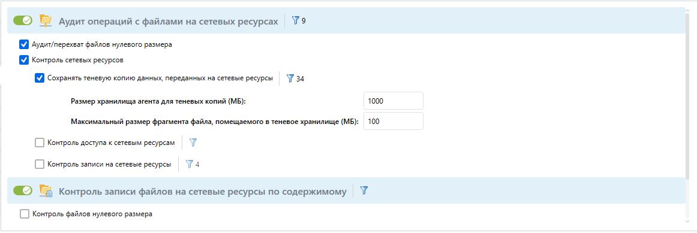This screenshot has height=233, width=697.
Task: Open filter with 9 rules in audit header
Action: coord(298,20)
